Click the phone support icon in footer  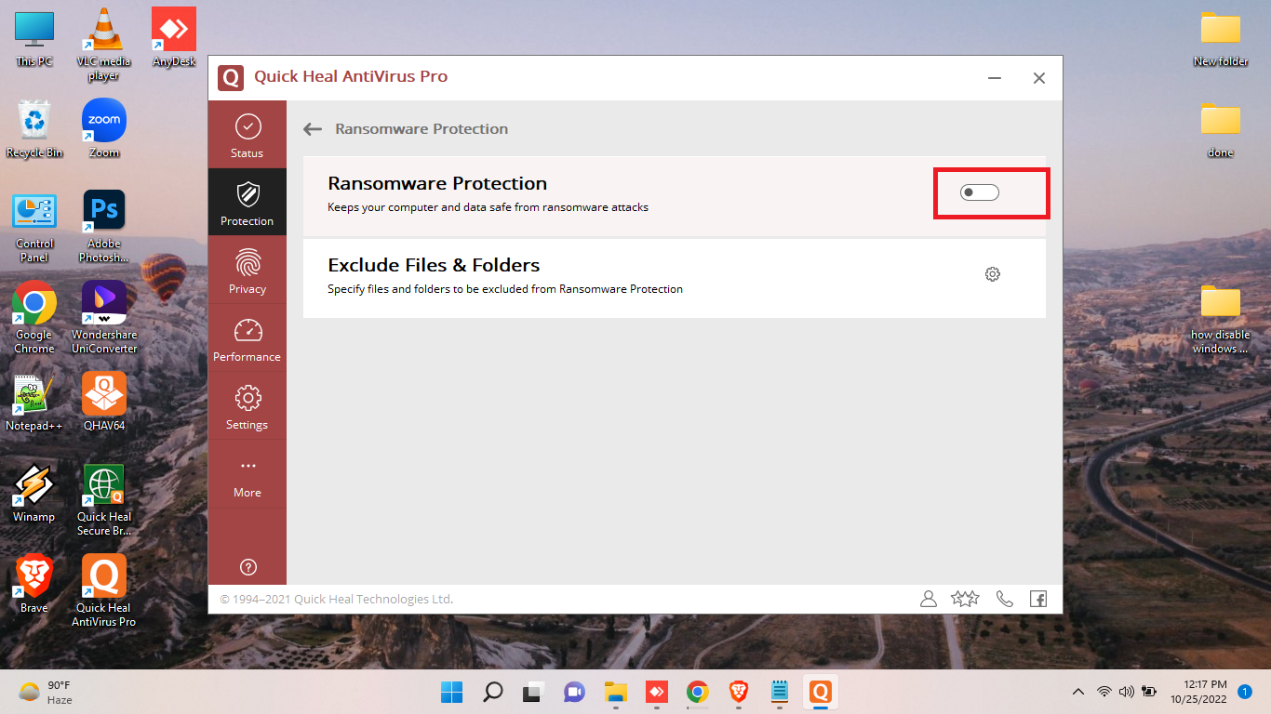[1004, 599]
